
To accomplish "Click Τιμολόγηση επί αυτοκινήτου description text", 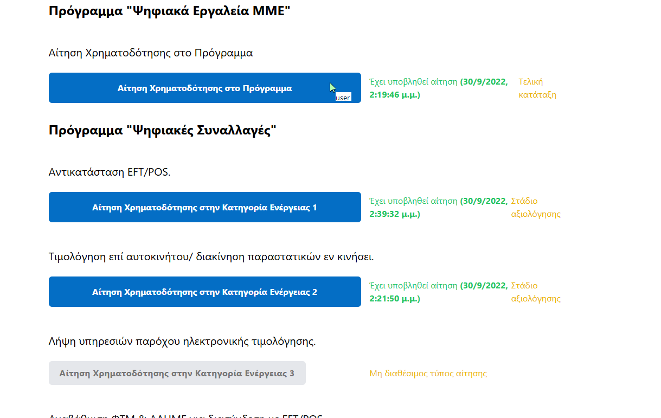I will pyautogui.click(x=211, y=256).
